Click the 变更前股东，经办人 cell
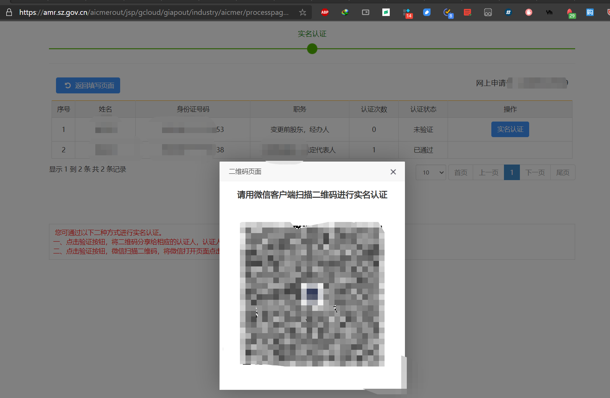 [x=300, y=129]
